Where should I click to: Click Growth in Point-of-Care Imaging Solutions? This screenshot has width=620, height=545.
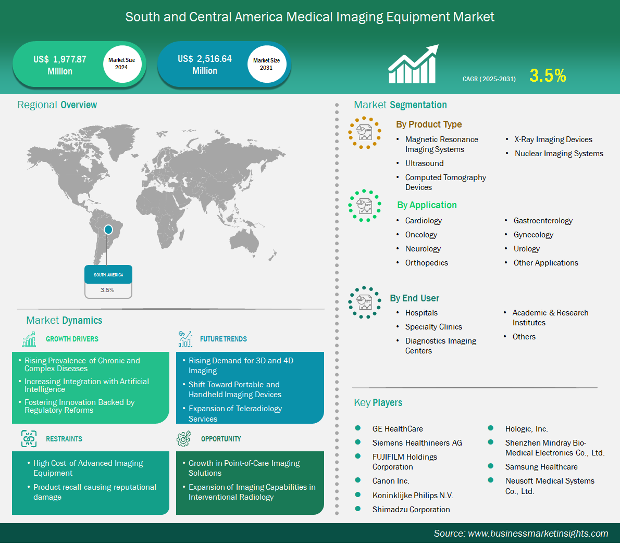244,468
